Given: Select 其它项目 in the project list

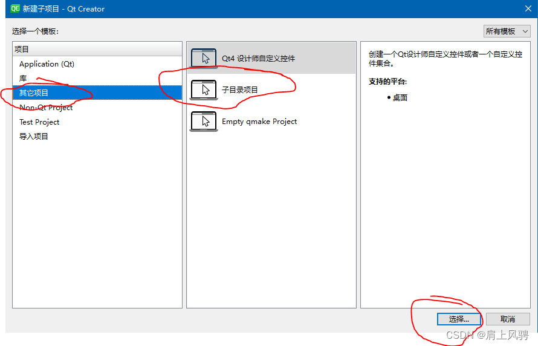Looking at the screenshot, I should (x=97, y=93).
